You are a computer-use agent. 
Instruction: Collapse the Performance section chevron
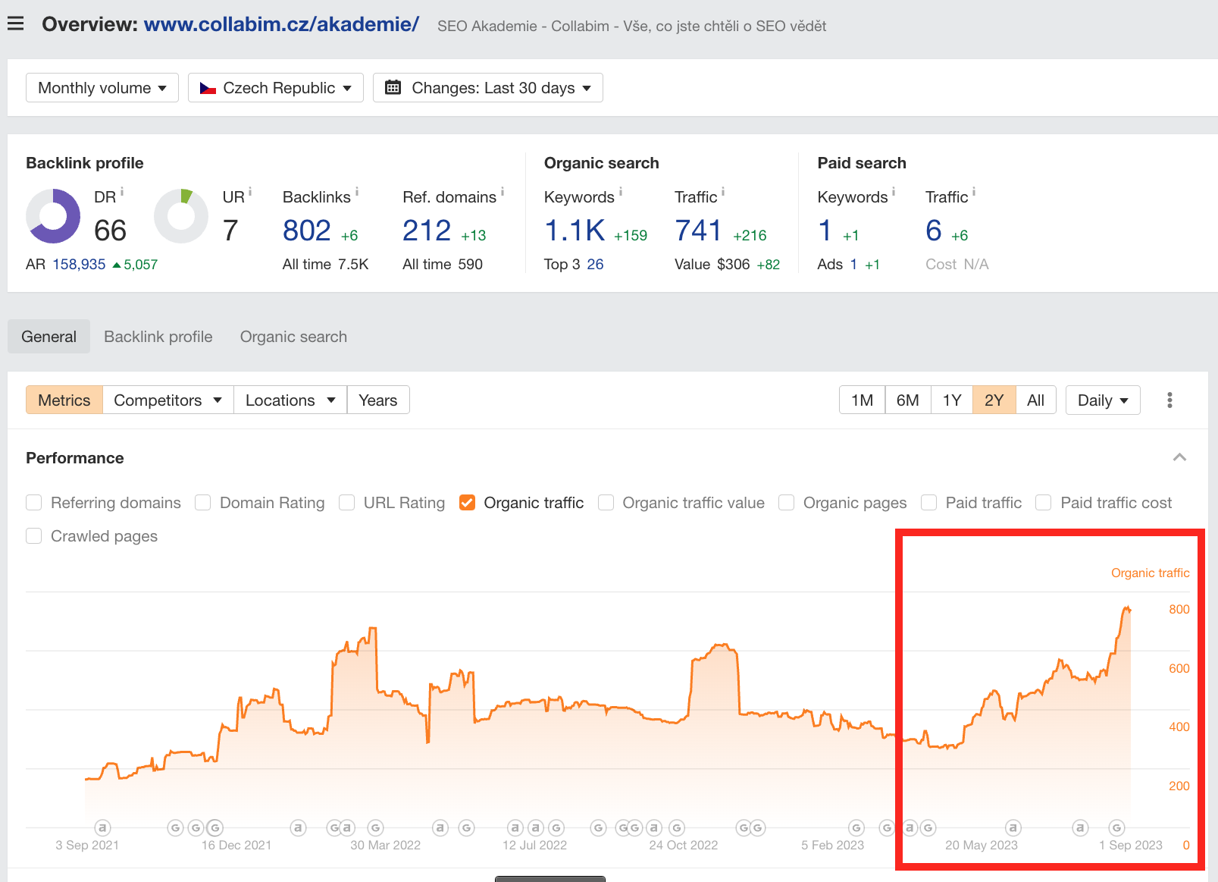[x=1179, y=457]
